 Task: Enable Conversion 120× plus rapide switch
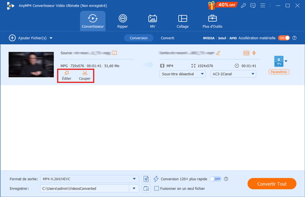216,179
